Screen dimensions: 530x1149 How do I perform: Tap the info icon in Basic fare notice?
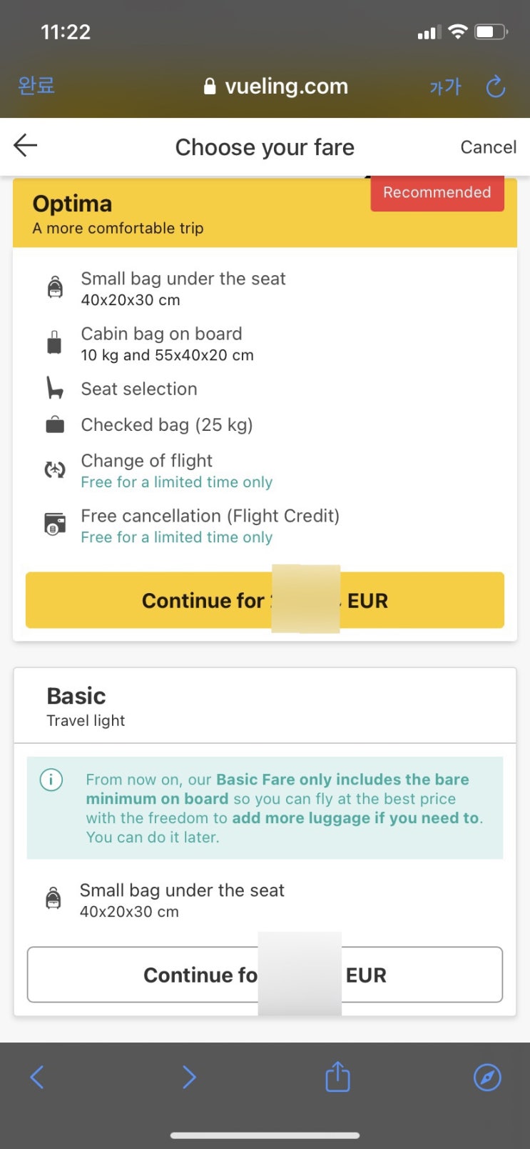pos(51,779)
